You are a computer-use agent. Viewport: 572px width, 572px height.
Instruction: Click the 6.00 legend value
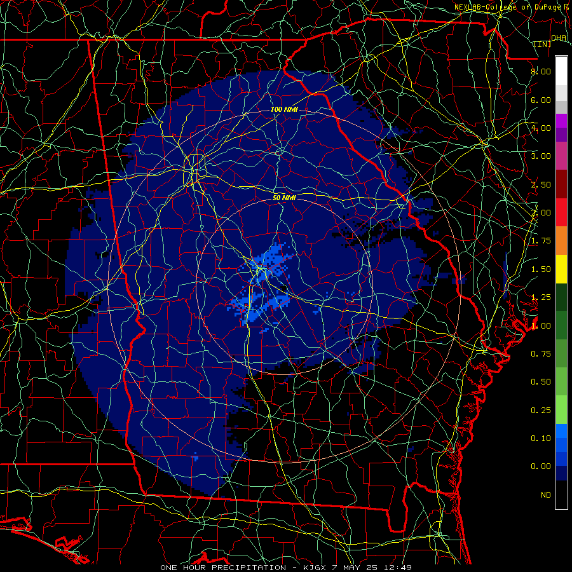(x=541, y=100)
